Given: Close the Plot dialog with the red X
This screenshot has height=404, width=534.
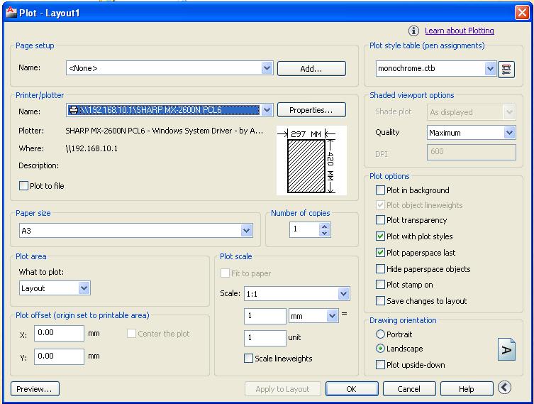Looking at the screenshot, I should (x=522, y=13).
